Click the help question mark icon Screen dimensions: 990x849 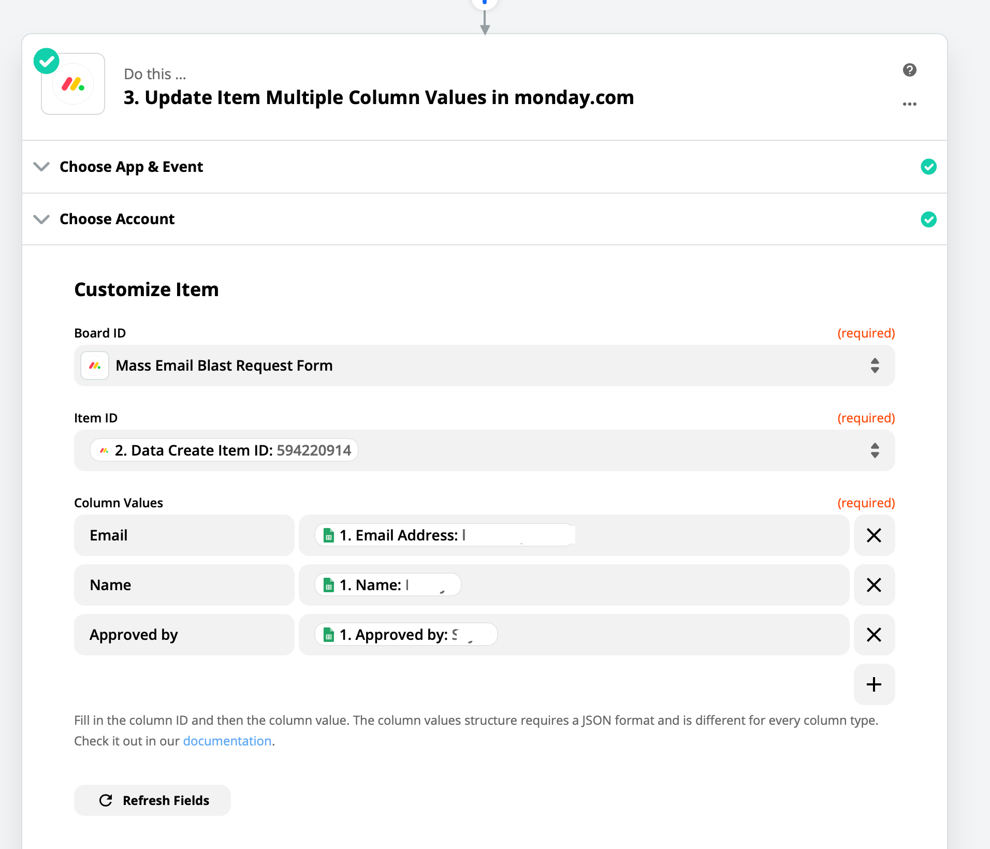point(909,70)
